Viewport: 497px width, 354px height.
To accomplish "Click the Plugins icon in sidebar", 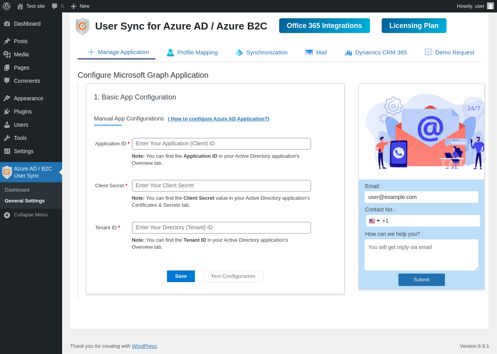I will point(7,112).
